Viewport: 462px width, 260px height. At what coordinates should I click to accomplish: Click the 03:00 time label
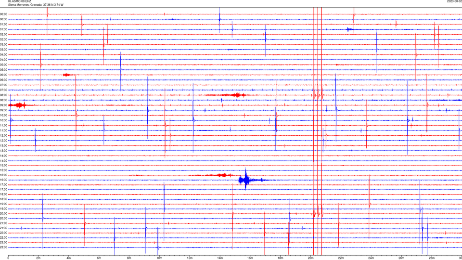3,44
